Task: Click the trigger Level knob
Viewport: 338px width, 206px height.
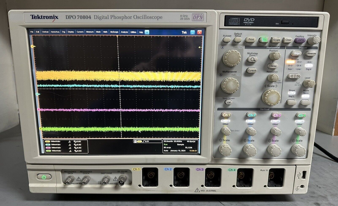Action: tap(309, 83)
